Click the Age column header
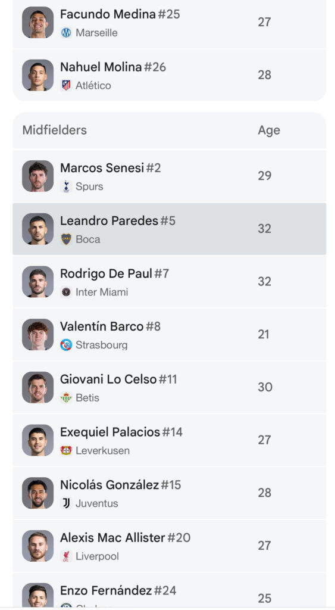 click(268, 130)
